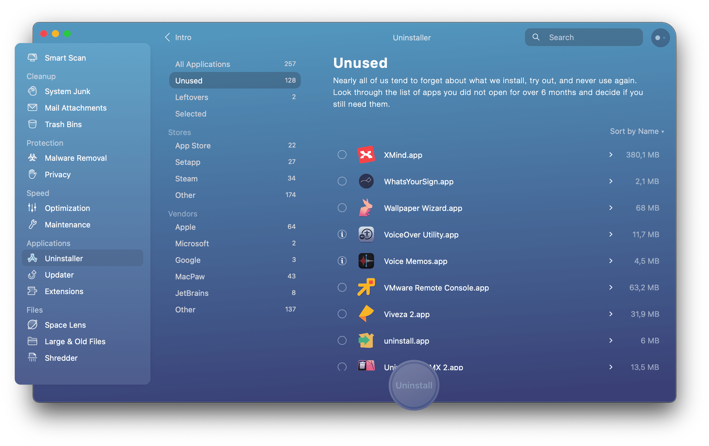Select the Viveza 2 app icon
The image size is (709, 446).
click(367, 314)
